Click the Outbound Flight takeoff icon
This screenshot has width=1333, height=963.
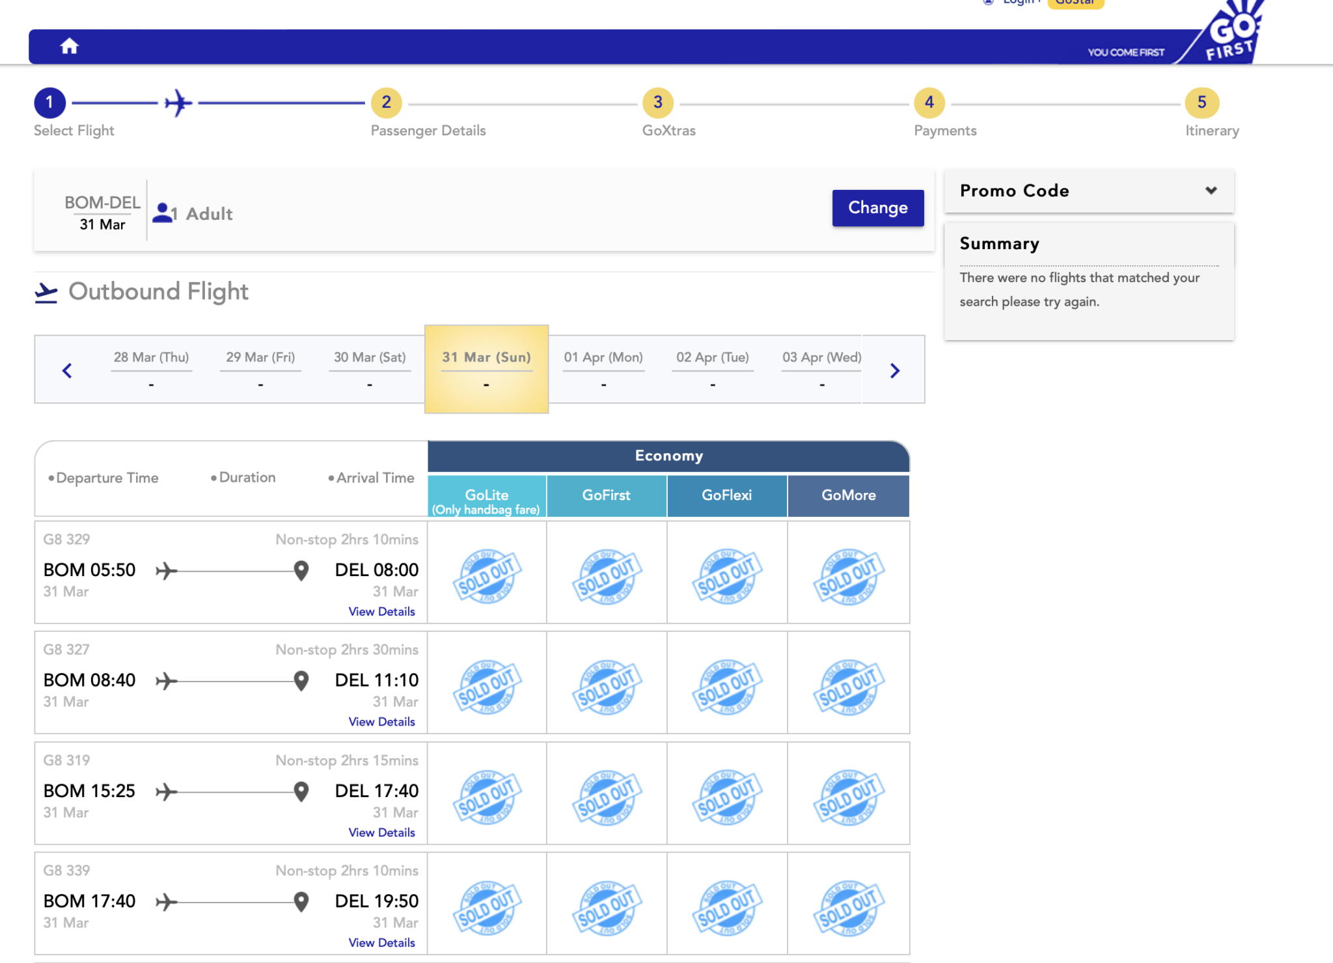click(x=46, y=293)
